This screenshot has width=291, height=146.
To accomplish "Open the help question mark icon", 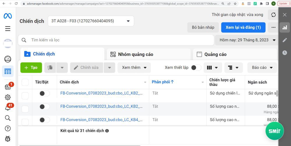I will tap(8, 128).
